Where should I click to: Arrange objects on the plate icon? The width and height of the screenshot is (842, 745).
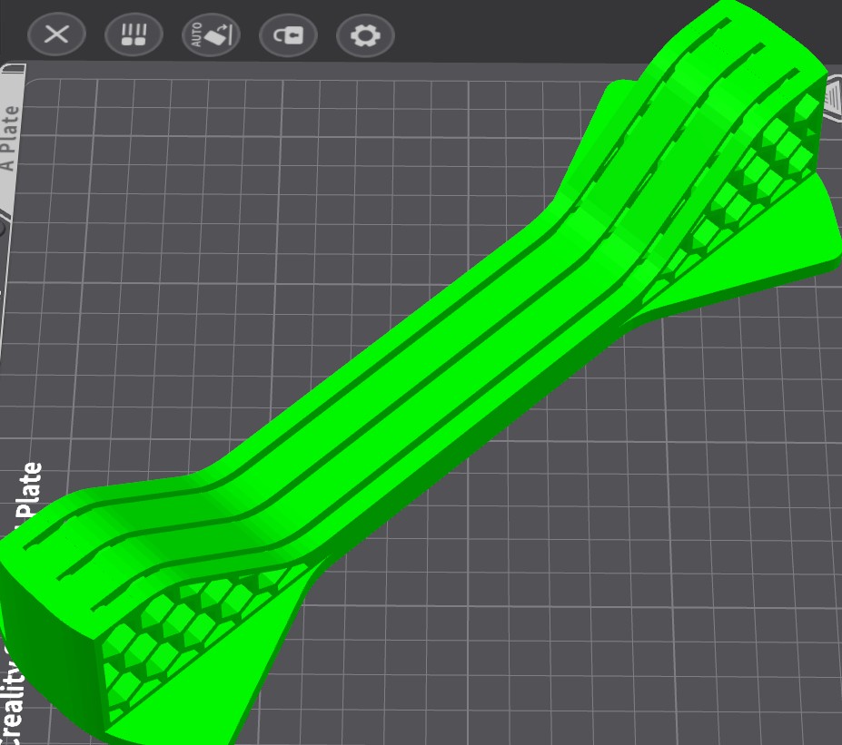[134, 34]
